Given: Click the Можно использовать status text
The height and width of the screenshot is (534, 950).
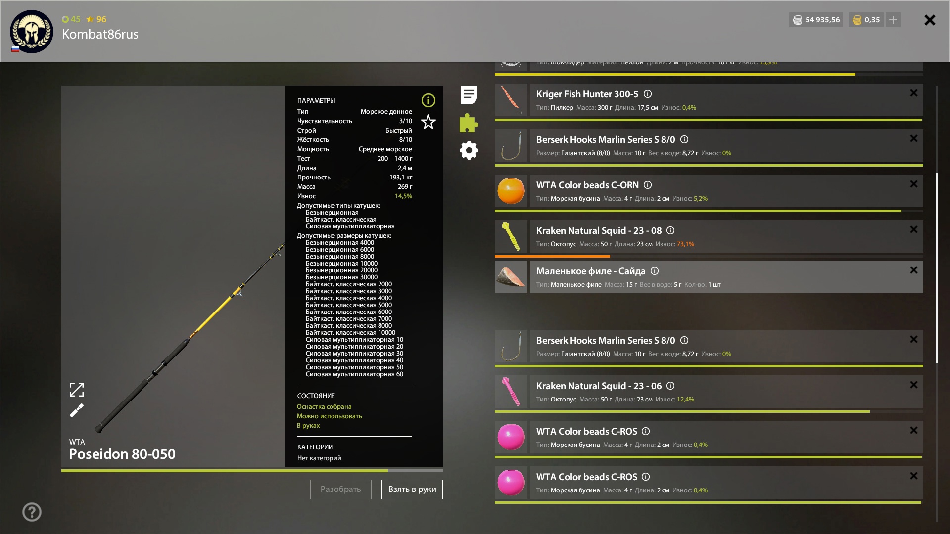Looking at the screenshot, I should [x=330, y=416].
